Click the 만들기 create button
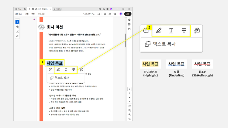The height and width of the screenshot is (128, 228). click(57, 9)
